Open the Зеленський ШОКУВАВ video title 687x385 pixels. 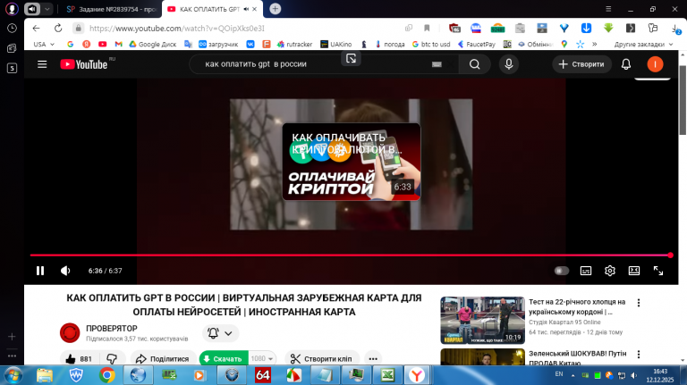(x=578, y=358)
